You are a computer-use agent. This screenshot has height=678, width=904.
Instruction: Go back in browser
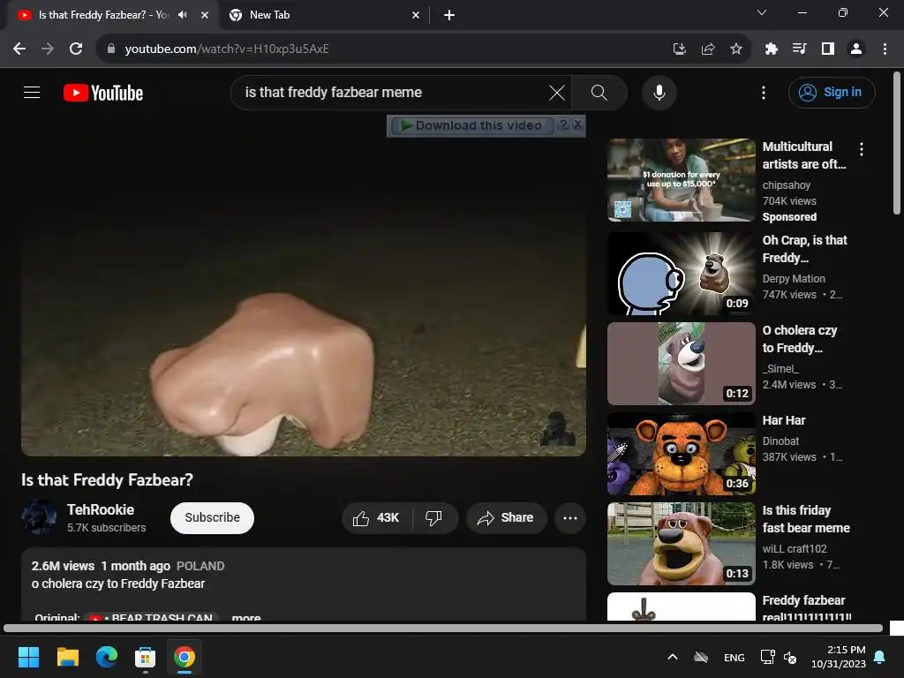19,49
